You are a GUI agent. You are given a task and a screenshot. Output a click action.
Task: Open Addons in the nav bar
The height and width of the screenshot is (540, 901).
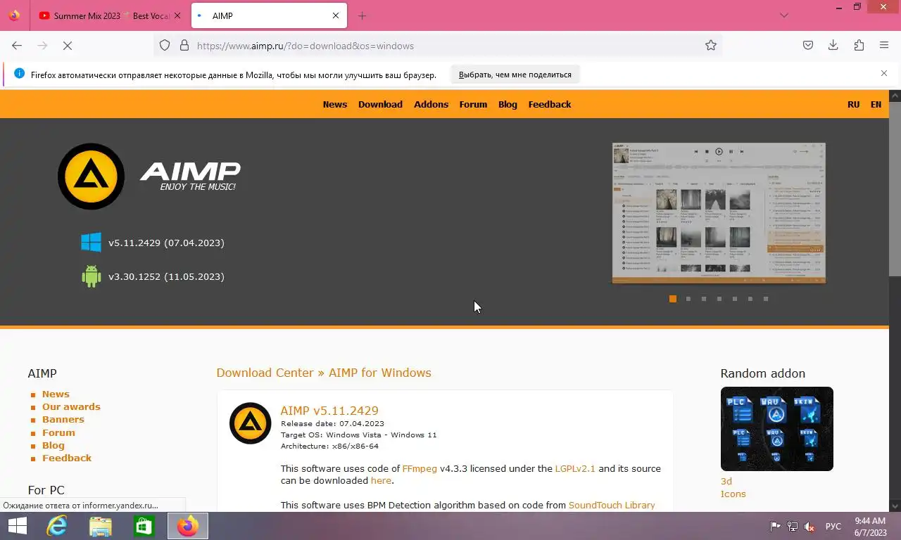(431, 104)
